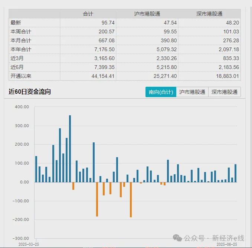Image resolution: width=252 pixels, height=248 pixels.
Task: Click the value 5,215.80 in the table
Action: point(167,67)
